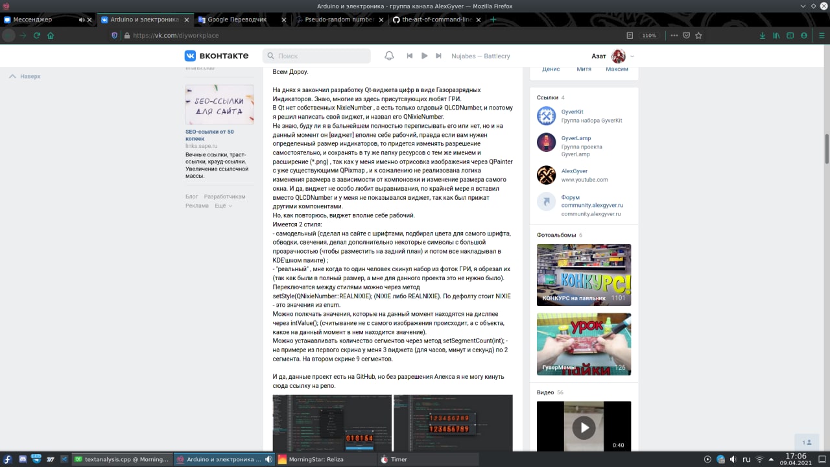The height and width of the screenshot is (467, 830).
Task: Close the Google Переводчик tab
Action: click(x=283, y=19)
